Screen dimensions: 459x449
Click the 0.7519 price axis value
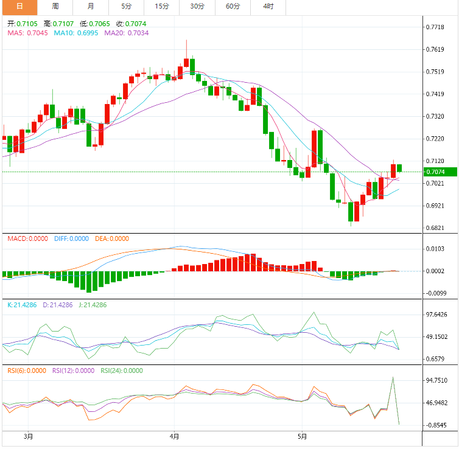tap(435, 72)
